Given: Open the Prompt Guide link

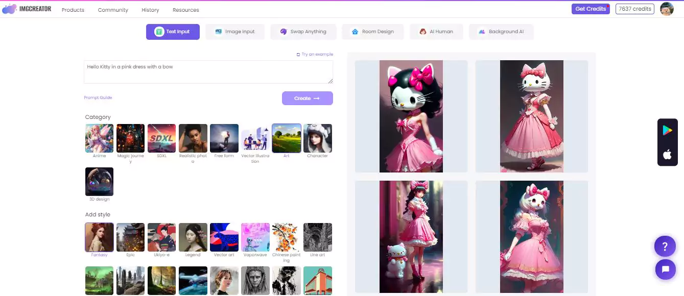Looking at the screenshot, I should tap(98, 97).
